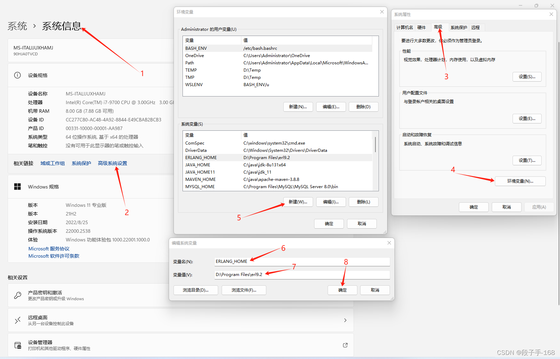Viewport: 560px width, 359px height.
Task: Select the DriverData system variable row
Action: [277, 150]
